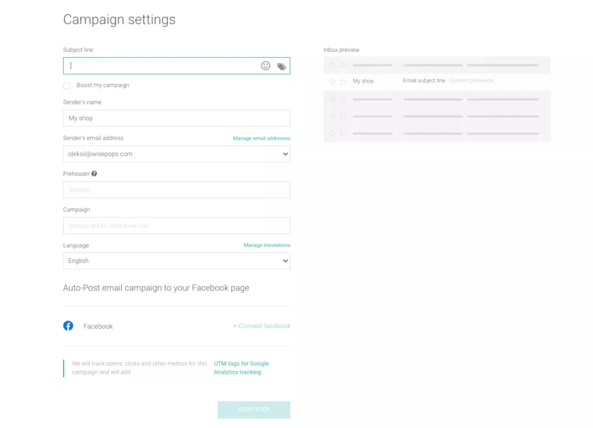The height and width of the screenshot is (428, 593).
Task: Star the My shop inbox preview row
Action: (332, 81)
